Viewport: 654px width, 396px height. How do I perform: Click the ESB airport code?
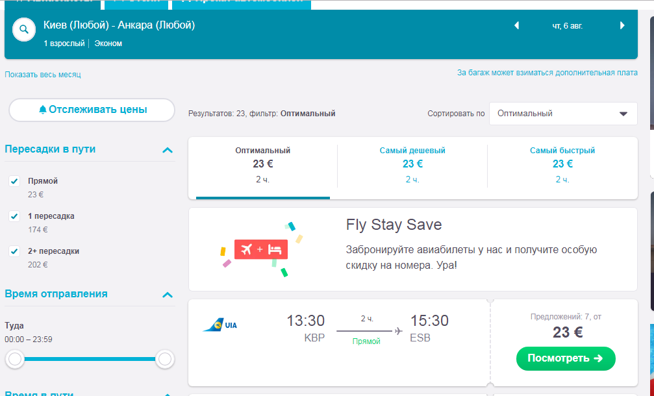tap(420, 338)
